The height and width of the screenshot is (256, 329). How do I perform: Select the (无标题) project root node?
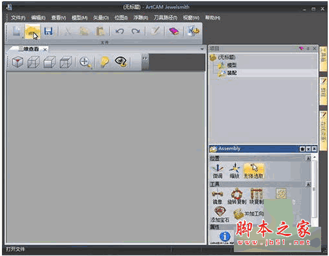coord(227,57)
